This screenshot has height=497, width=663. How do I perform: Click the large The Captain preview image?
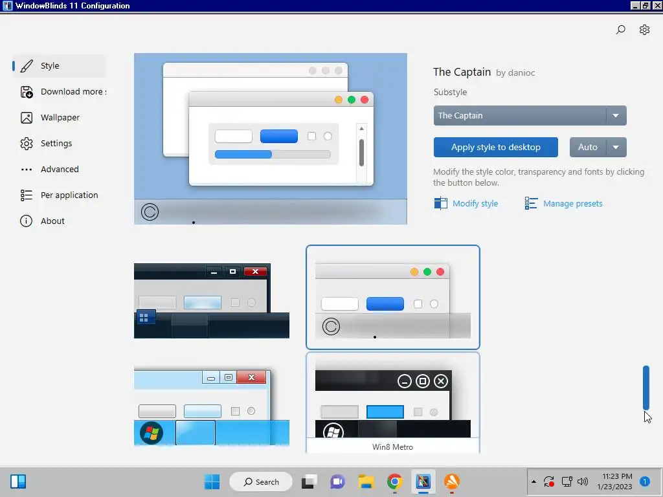click(x=271, y=138)
